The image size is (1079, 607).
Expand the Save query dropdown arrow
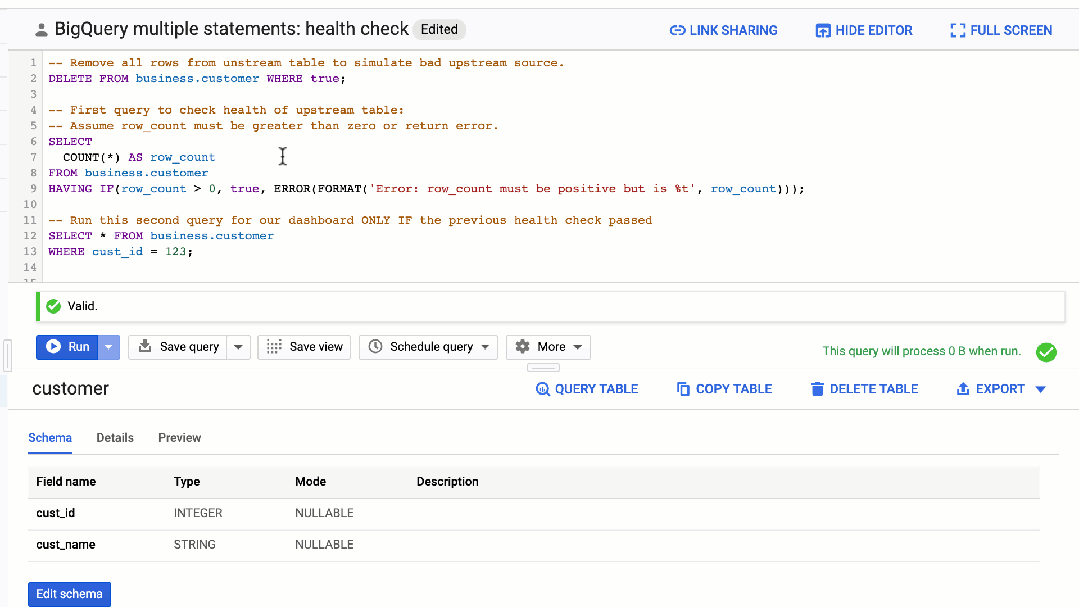(x=238, y=346)
